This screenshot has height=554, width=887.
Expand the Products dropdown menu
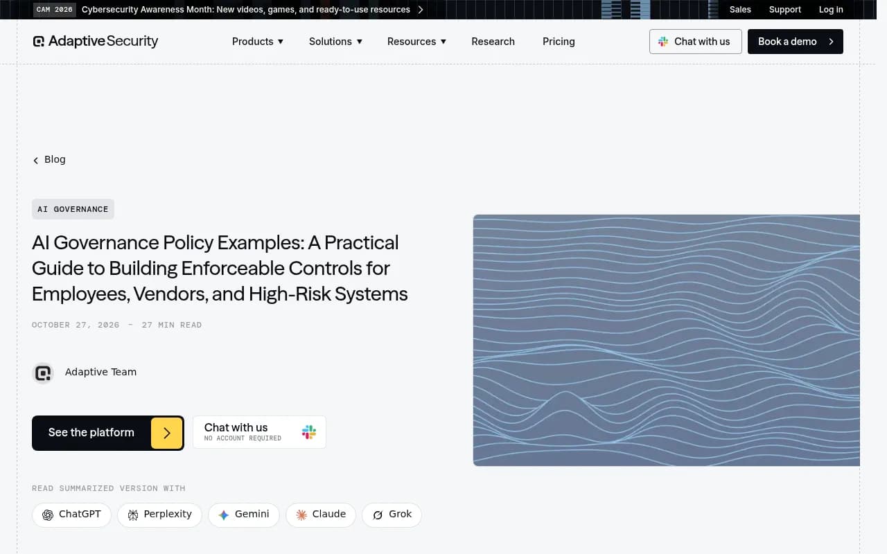(258, 42)
